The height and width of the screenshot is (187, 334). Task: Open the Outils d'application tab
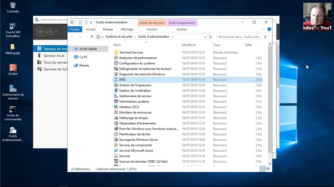tap(182, 23)
